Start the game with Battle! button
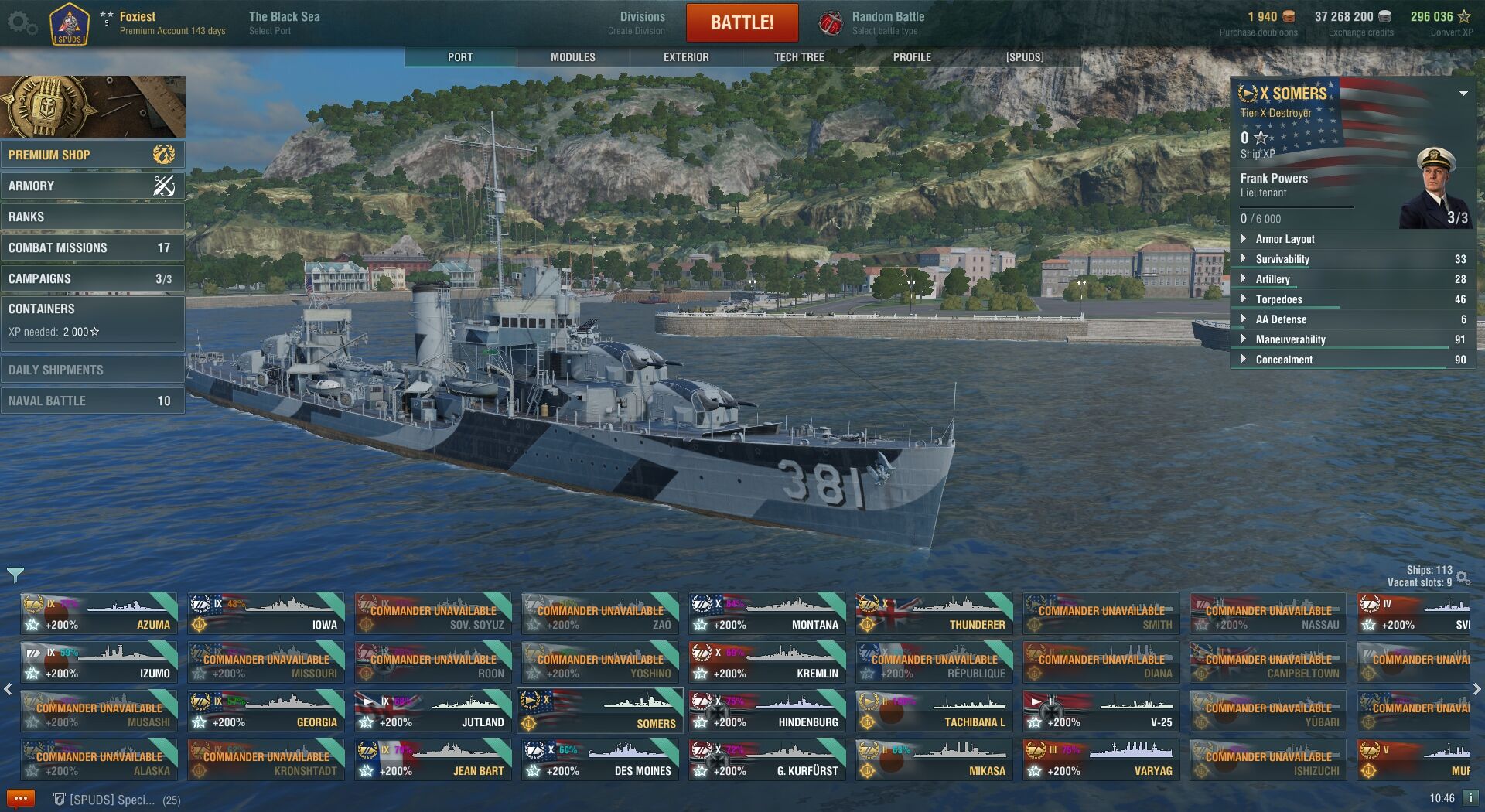 click(x=742, y=22)
